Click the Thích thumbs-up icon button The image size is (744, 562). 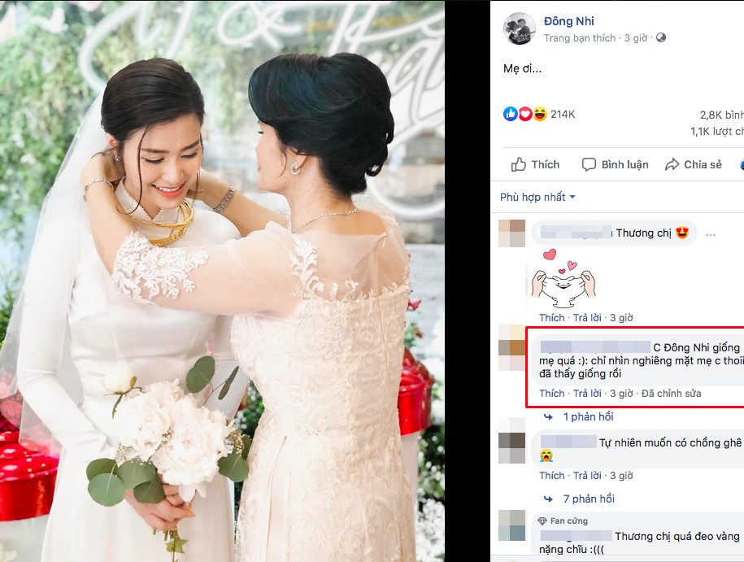(x=518, y=164)
